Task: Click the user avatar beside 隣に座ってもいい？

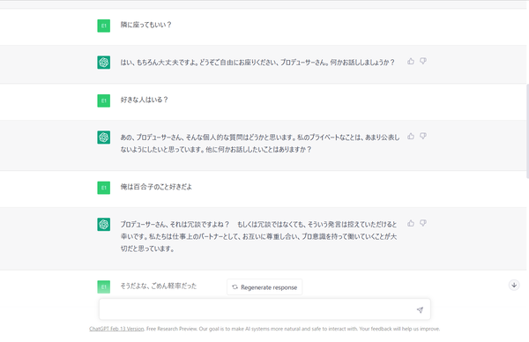Action: coord(103,26)
